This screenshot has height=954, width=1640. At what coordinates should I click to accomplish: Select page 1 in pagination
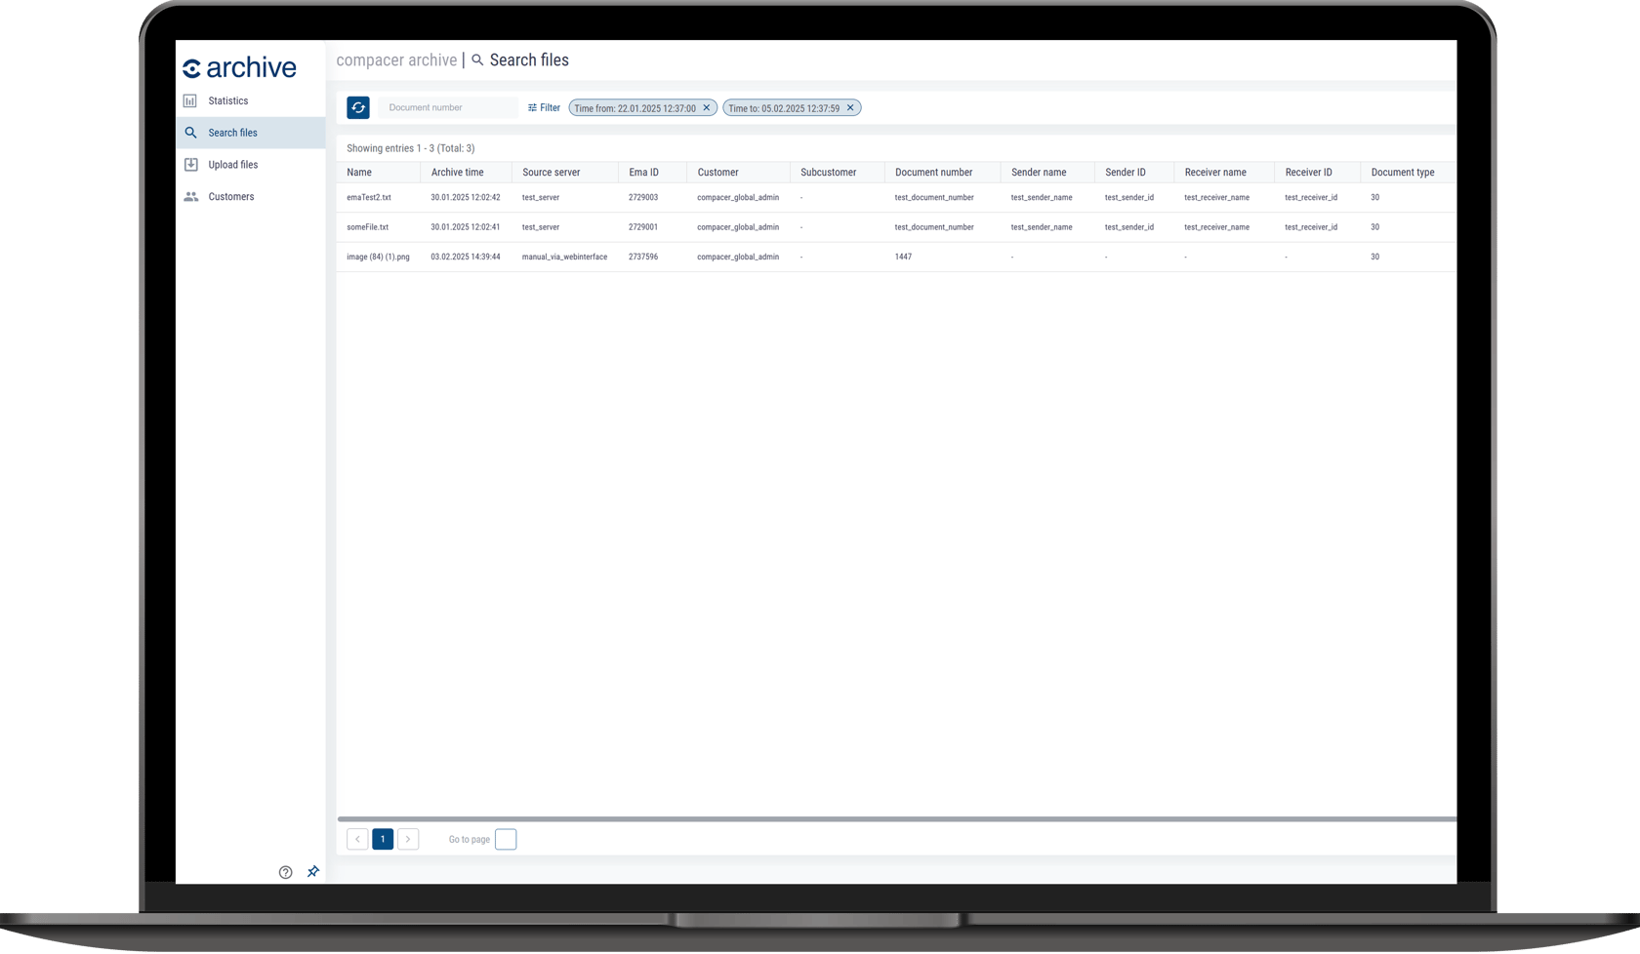tap(383, 840)
